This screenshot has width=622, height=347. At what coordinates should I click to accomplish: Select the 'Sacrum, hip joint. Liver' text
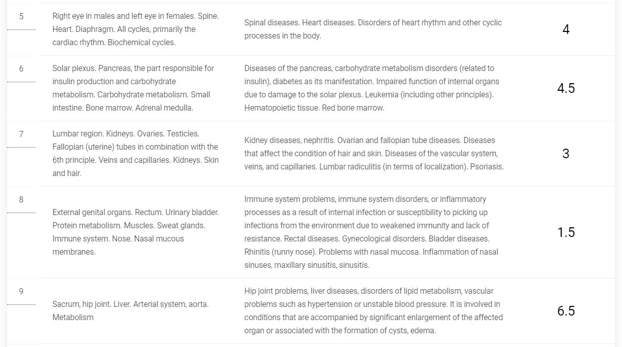(x=130, y=311)
